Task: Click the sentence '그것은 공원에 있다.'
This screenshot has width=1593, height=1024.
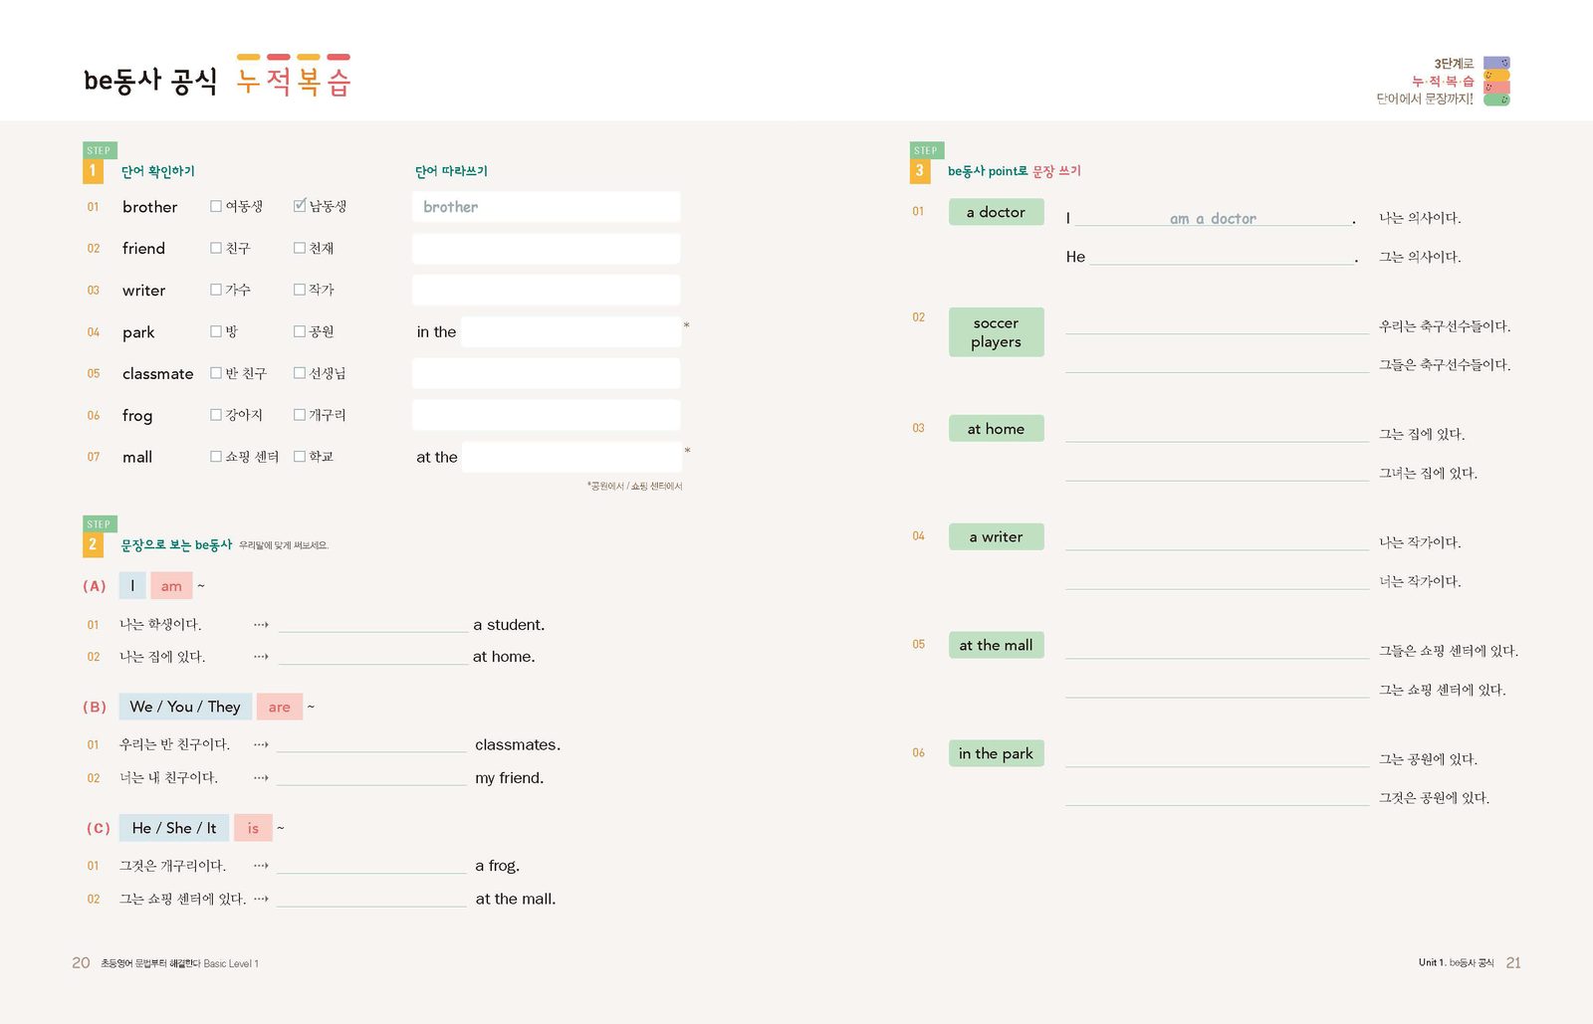Action: (1434, 798)
